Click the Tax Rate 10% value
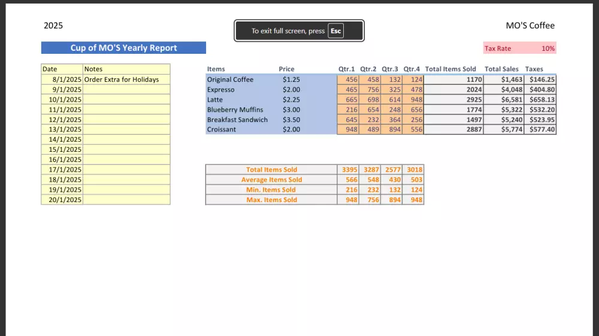Image resolution: width=599 pixels, height=336 pixels. pos(548,48)
